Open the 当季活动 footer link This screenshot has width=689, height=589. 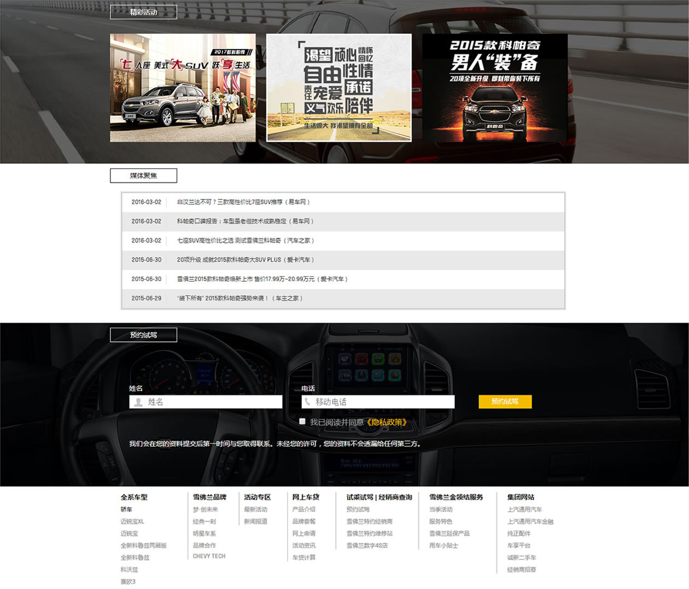point(441,509)
